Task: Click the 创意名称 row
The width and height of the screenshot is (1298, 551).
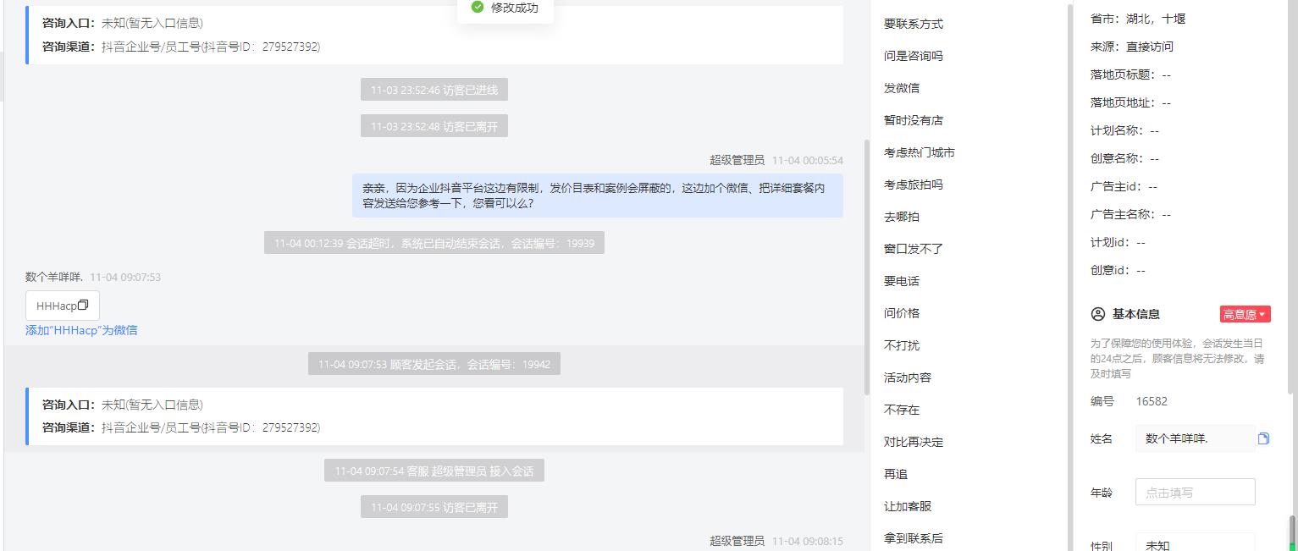Action: [x=1124, y=158]
